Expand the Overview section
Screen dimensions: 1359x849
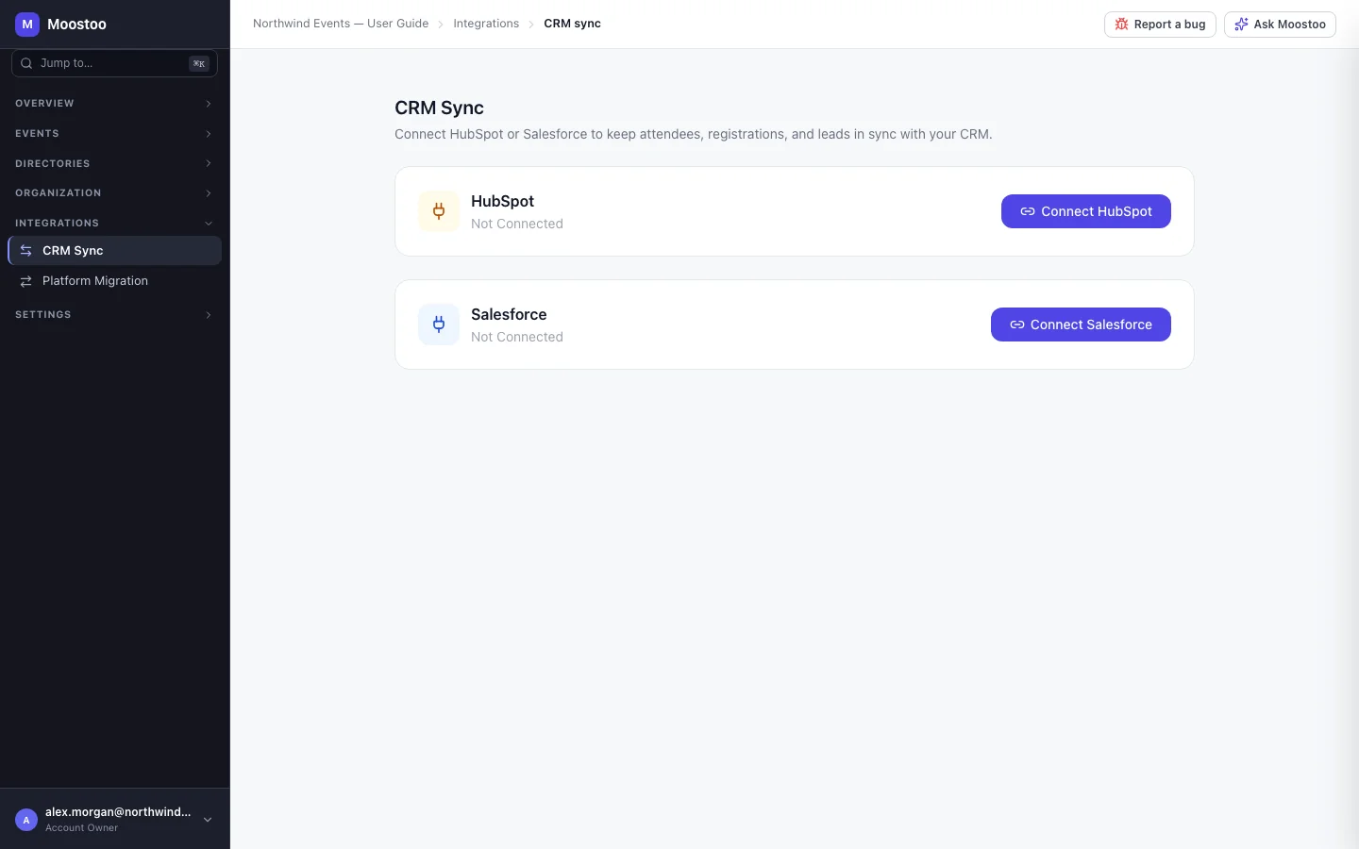(114, 104)
